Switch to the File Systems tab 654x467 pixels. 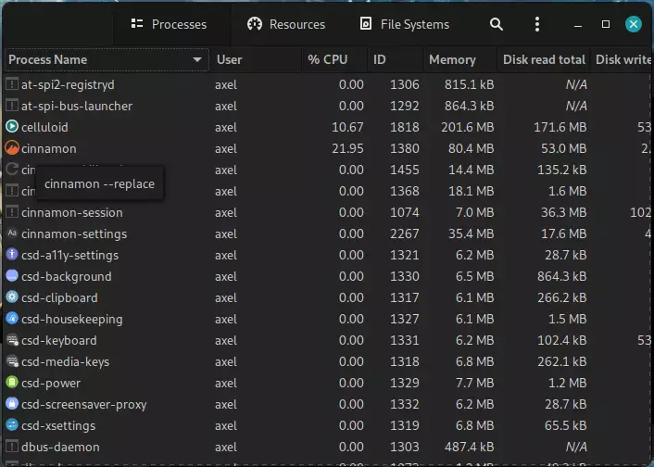405,24
